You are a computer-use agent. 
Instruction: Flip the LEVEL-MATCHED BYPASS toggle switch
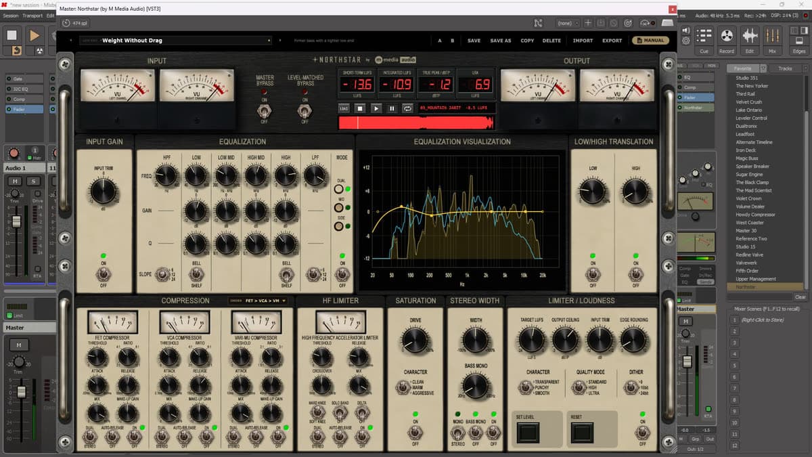coord(304,111)
